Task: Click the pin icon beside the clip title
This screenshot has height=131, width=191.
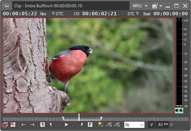Action: pos(6,6)
